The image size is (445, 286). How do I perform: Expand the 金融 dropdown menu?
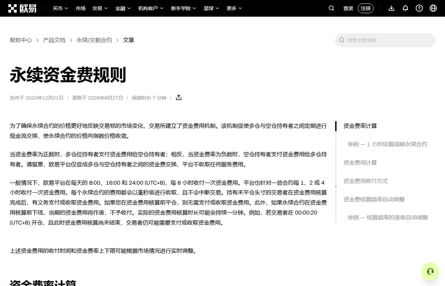(123, 8)
